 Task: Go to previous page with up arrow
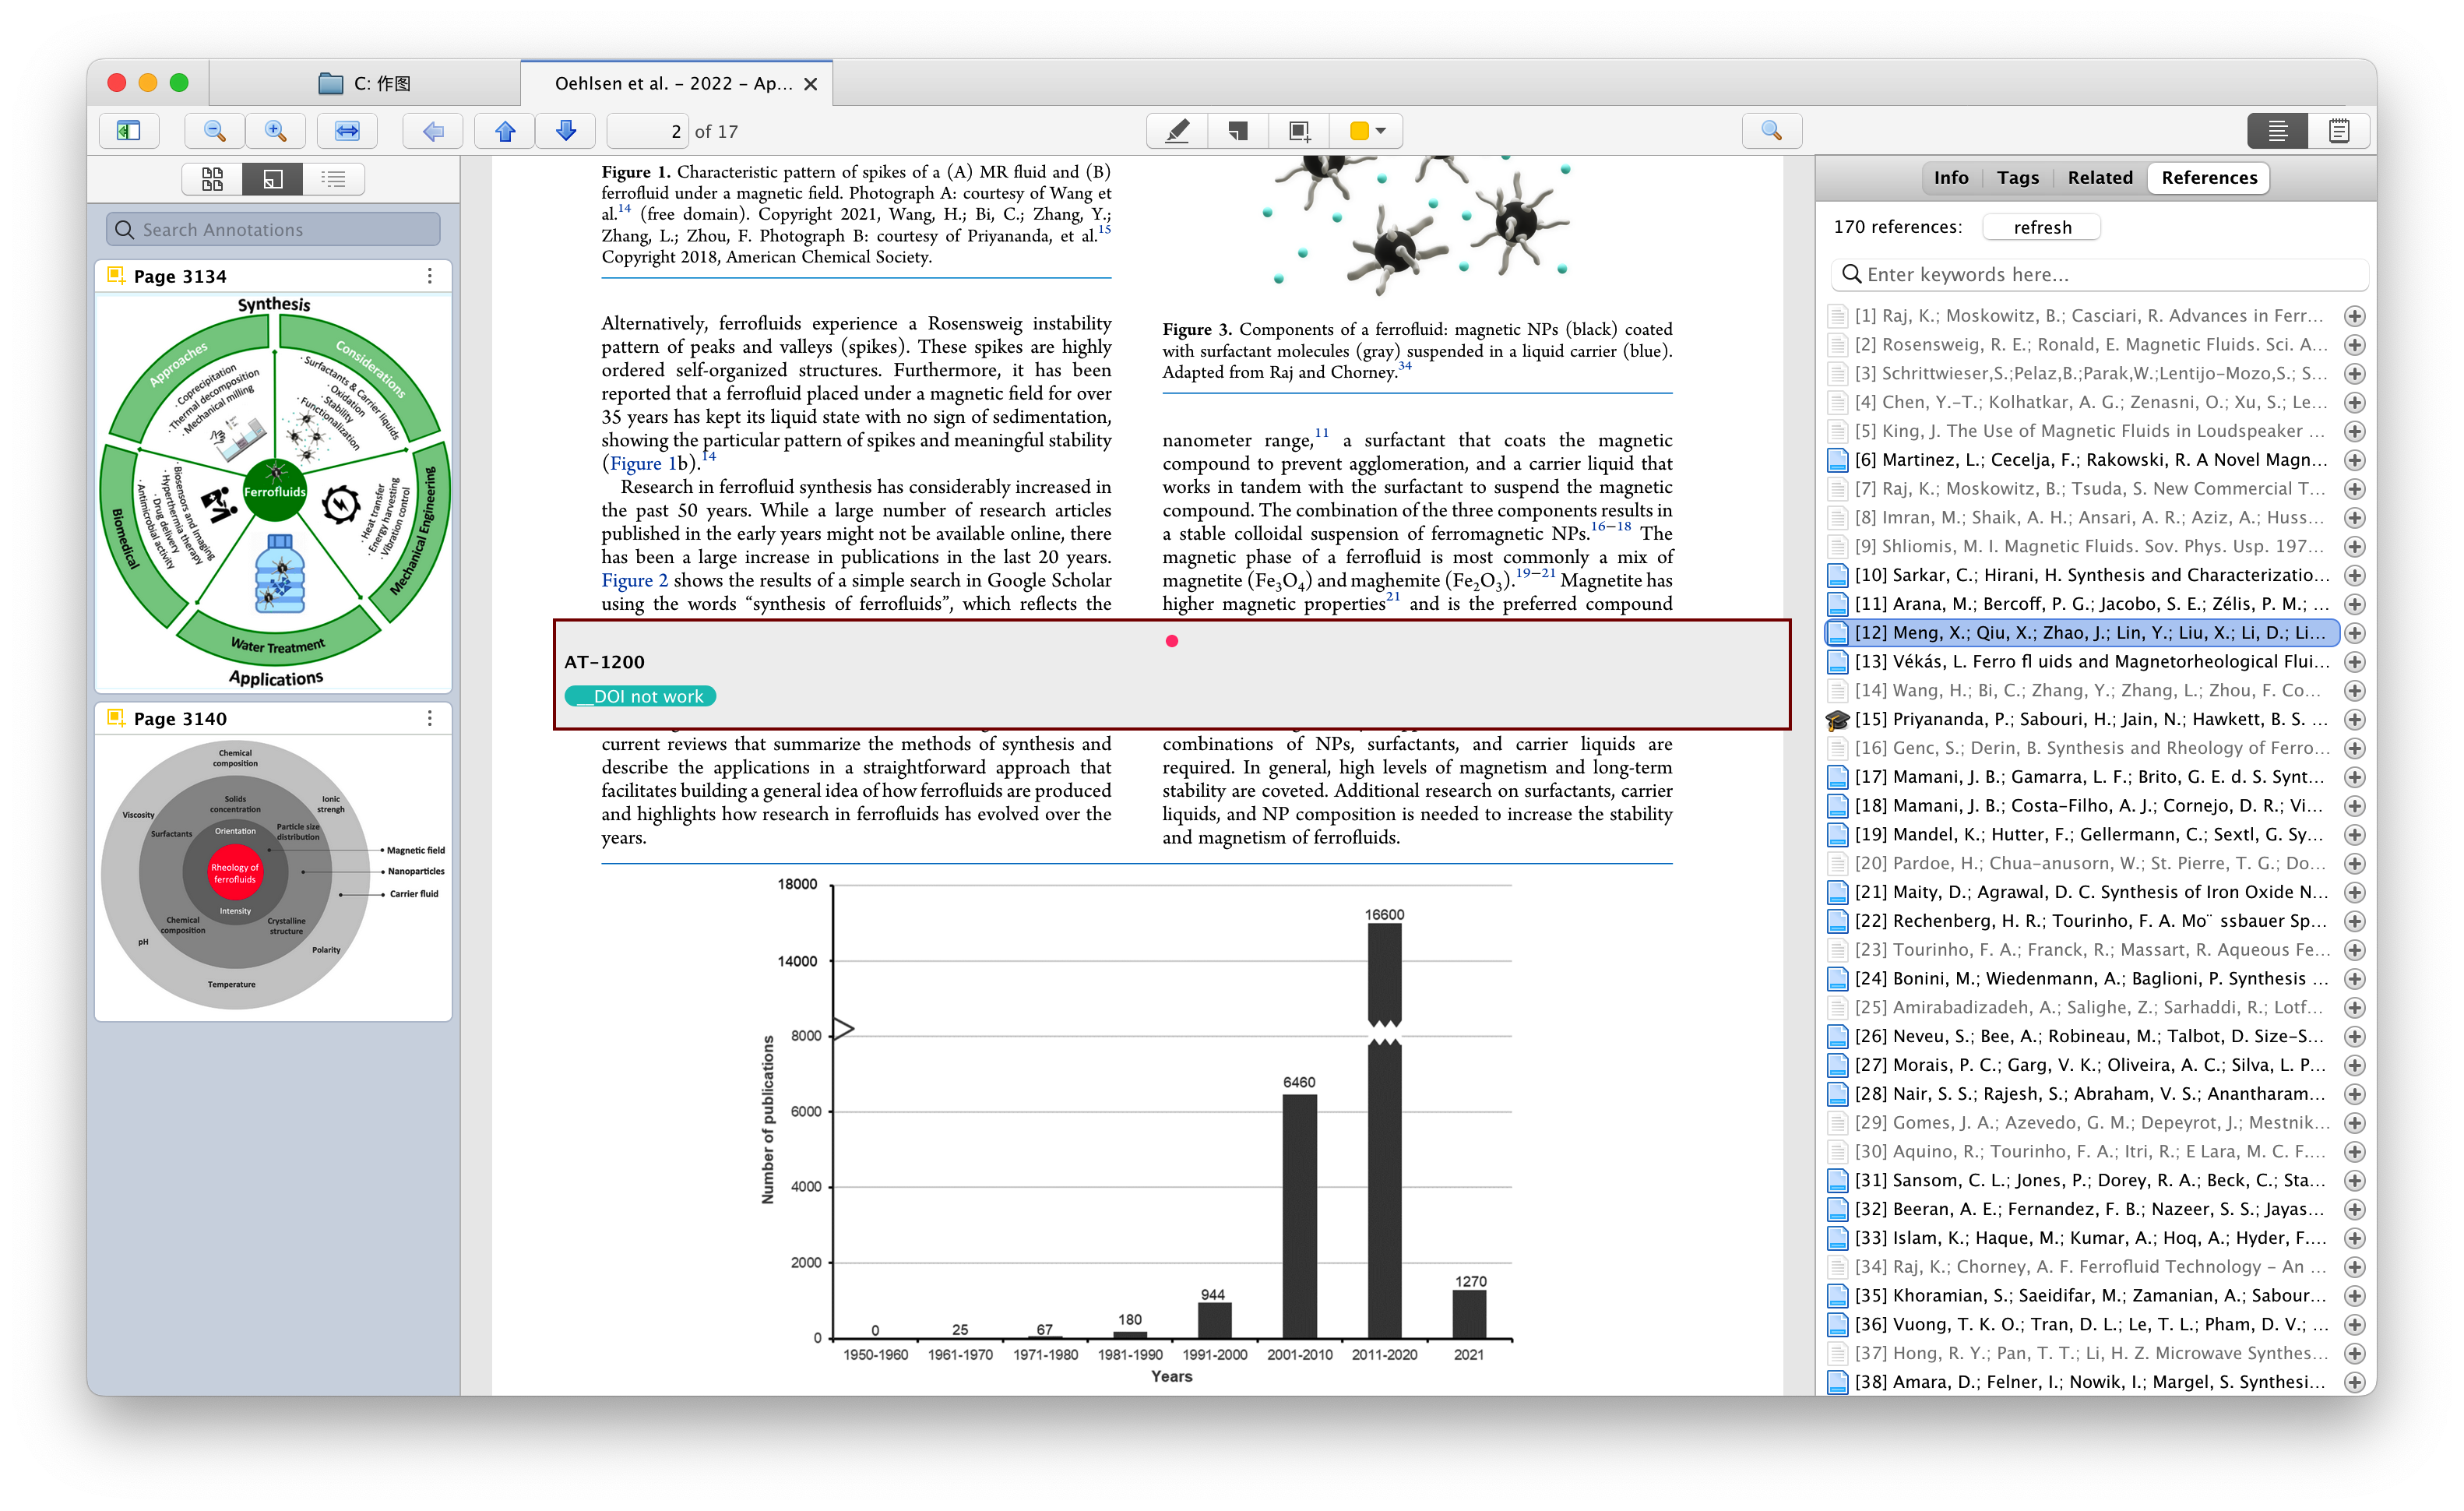click(505, 131)
